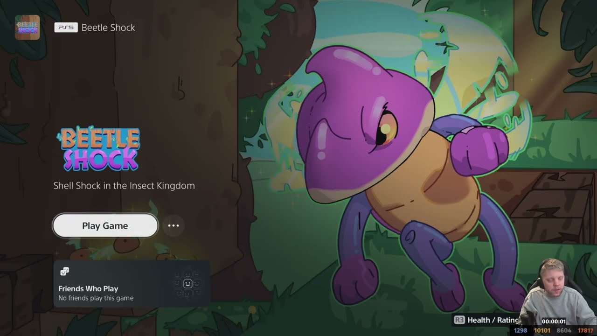Click the dice icon on friends card
Image resolution: width=597 pixels, height=336 pixels.
point(64,271)
